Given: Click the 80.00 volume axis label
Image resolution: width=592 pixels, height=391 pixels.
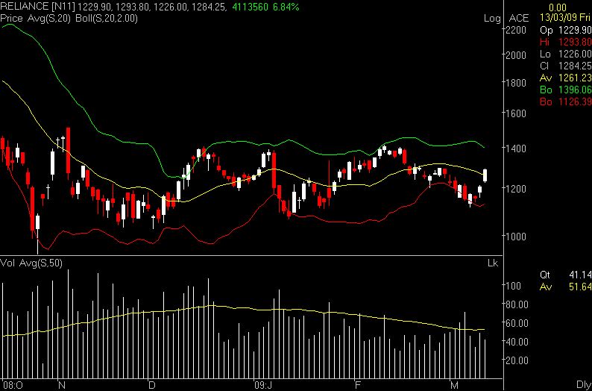Looking at the screenshot, I should tap(517, 304).
